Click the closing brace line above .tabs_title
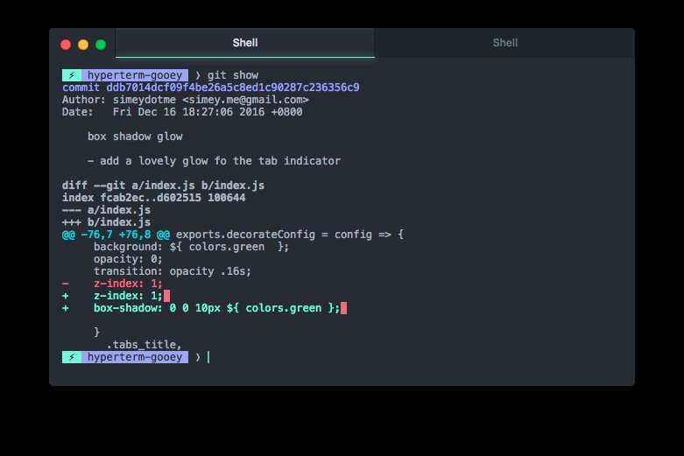Viewport: 684px width, 456px height. pos(97,333)
